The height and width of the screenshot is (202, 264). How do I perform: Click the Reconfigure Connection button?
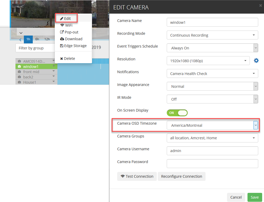pos(181,176)
